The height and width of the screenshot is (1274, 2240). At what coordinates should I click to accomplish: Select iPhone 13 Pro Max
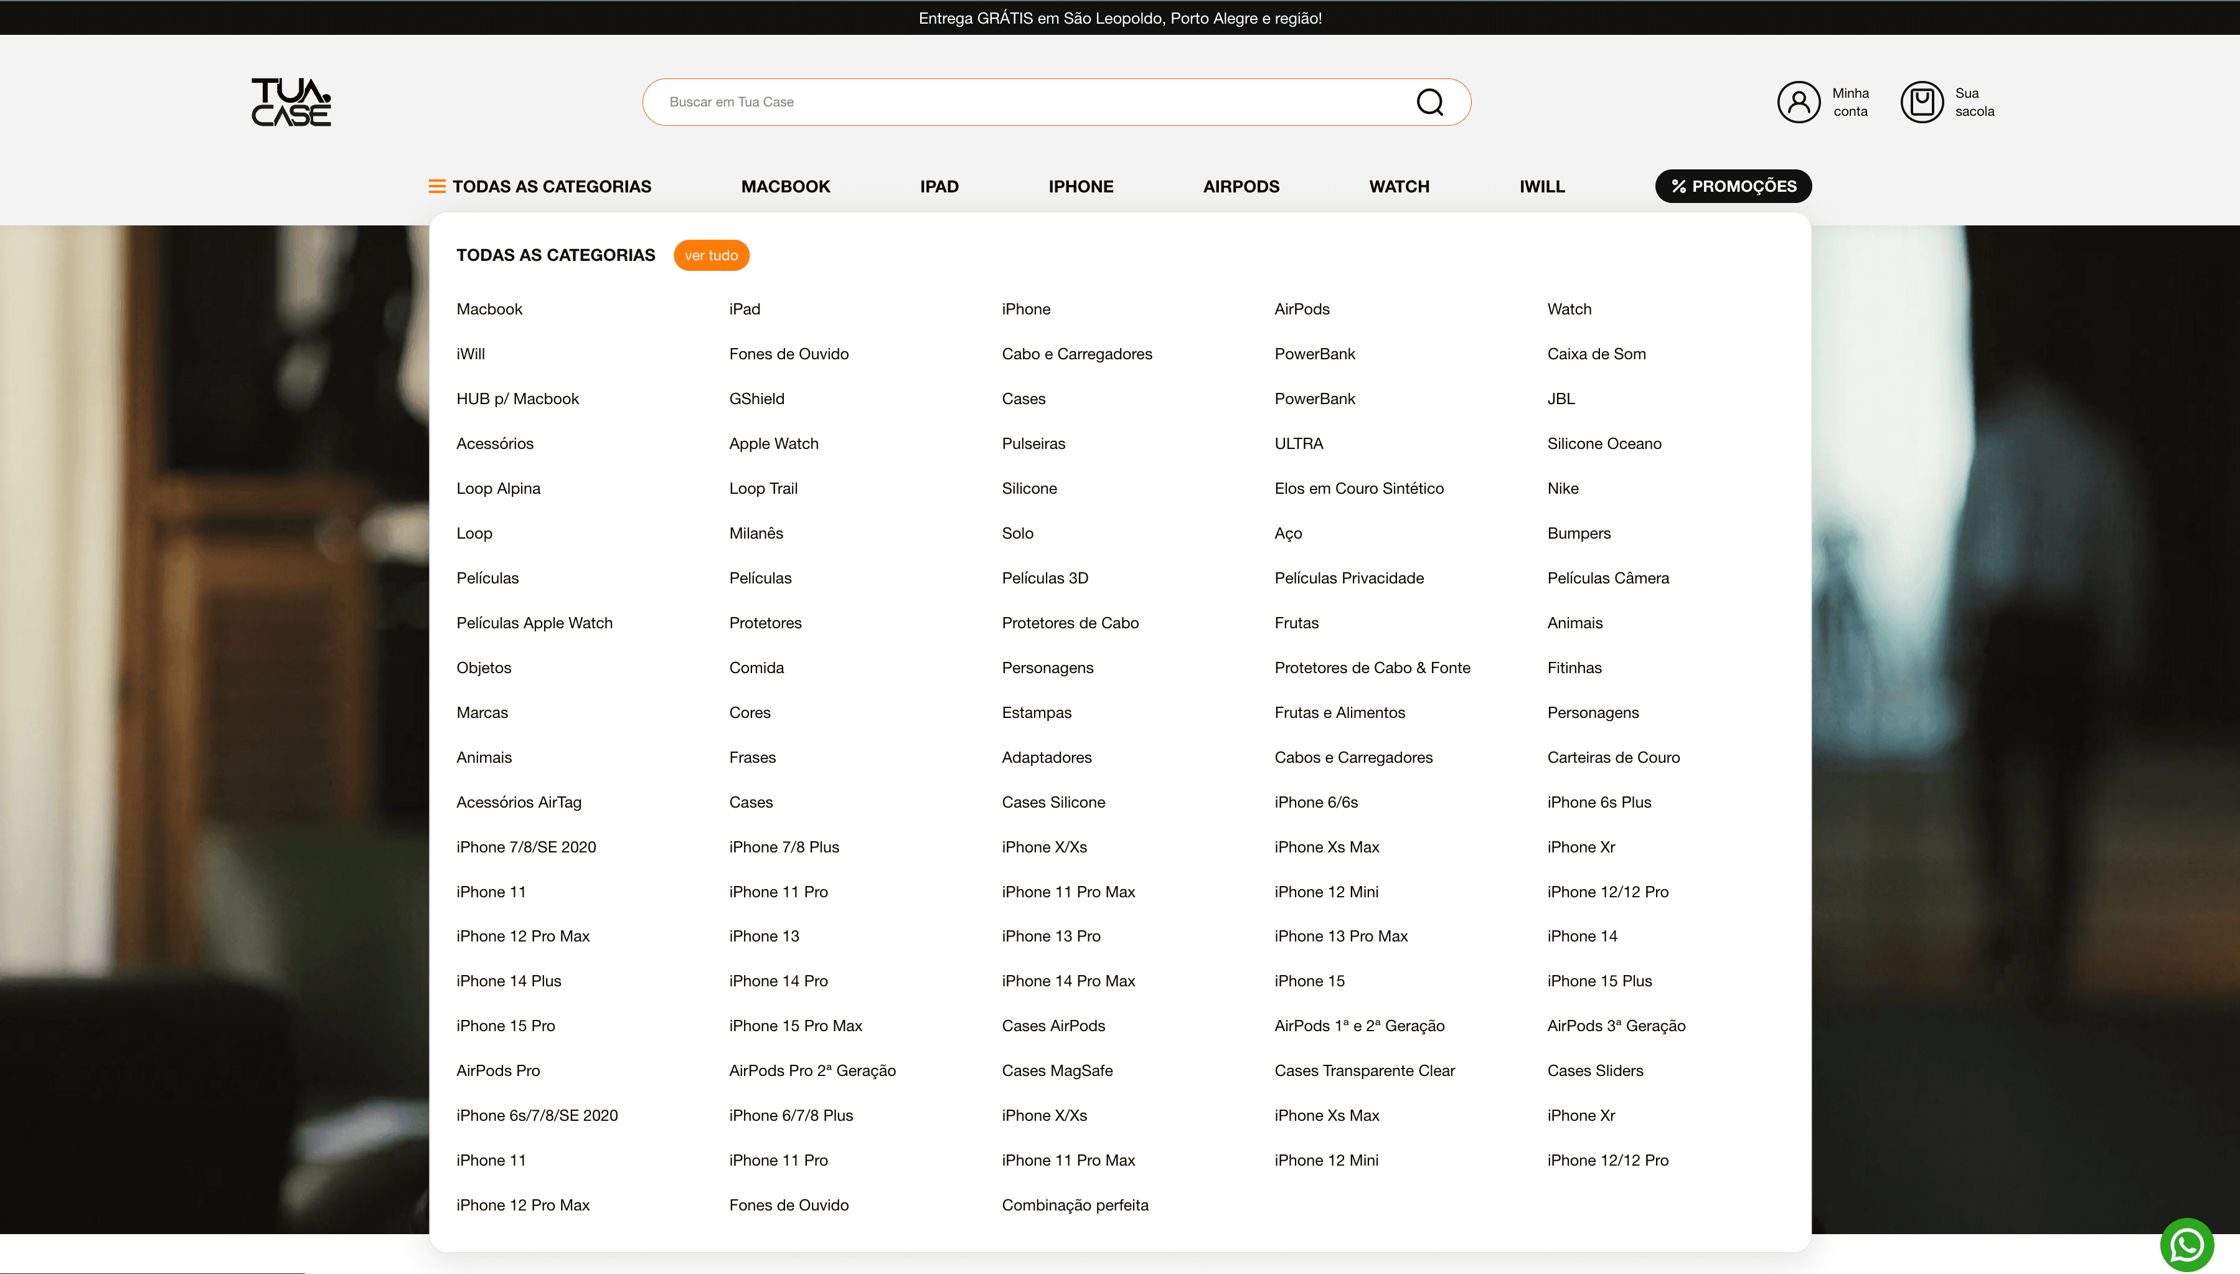point(1341,937)
